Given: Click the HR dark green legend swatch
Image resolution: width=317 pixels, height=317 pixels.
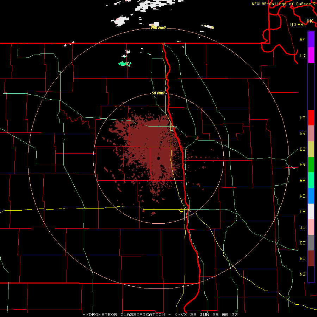Looking at the screenshot, I should 311,165.
